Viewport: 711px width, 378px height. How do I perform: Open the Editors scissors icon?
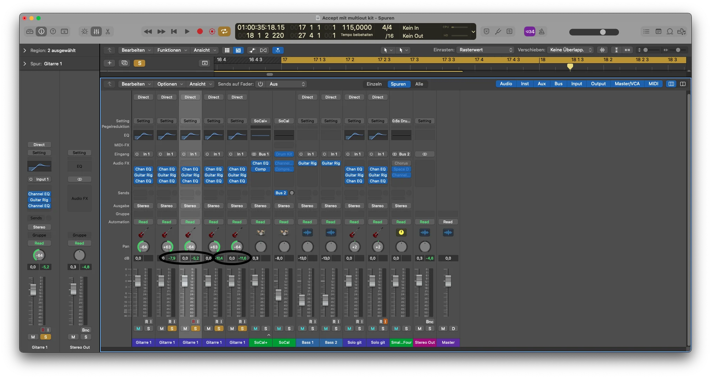click(x=108, y=31)
